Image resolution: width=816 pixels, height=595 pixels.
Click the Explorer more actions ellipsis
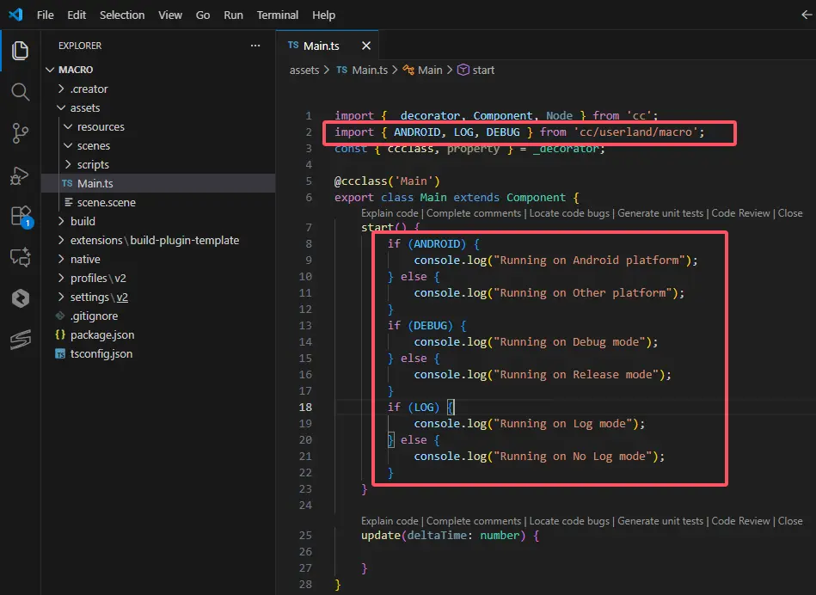[x=255, y=46]
